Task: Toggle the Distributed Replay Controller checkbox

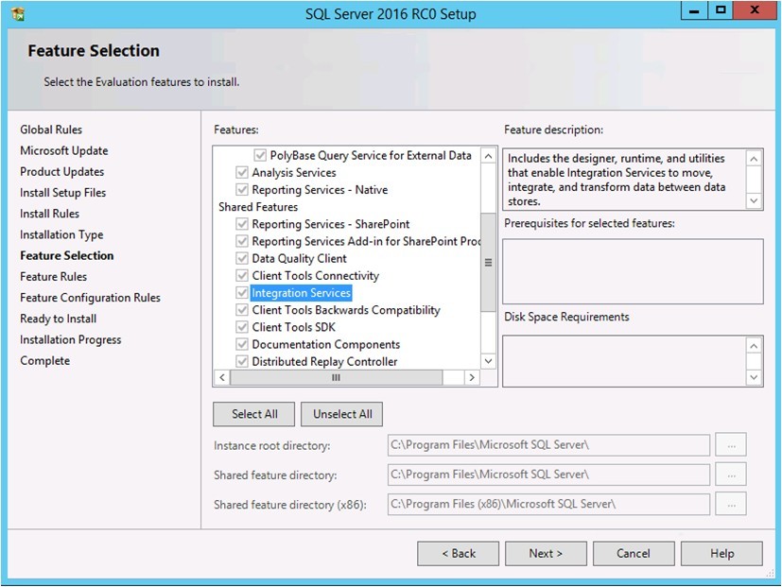Action: tap(242, 362)
